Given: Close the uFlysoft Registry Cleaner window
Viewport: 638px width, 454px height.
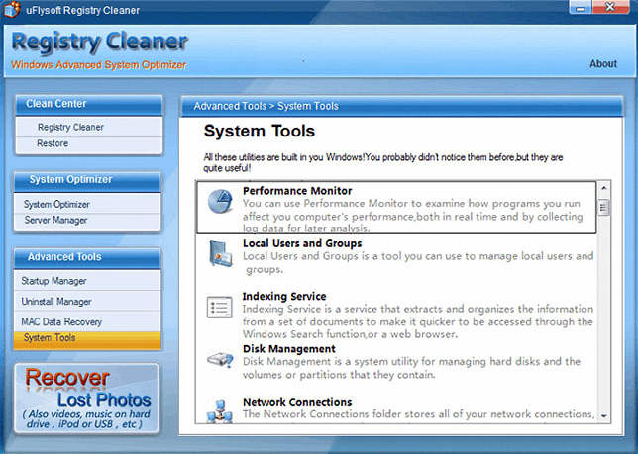Looking at the screenshot, I should point(610,7).
